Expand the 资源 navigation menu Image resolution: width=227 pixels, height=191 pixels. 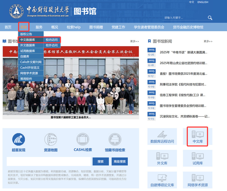tap(24, 27)
